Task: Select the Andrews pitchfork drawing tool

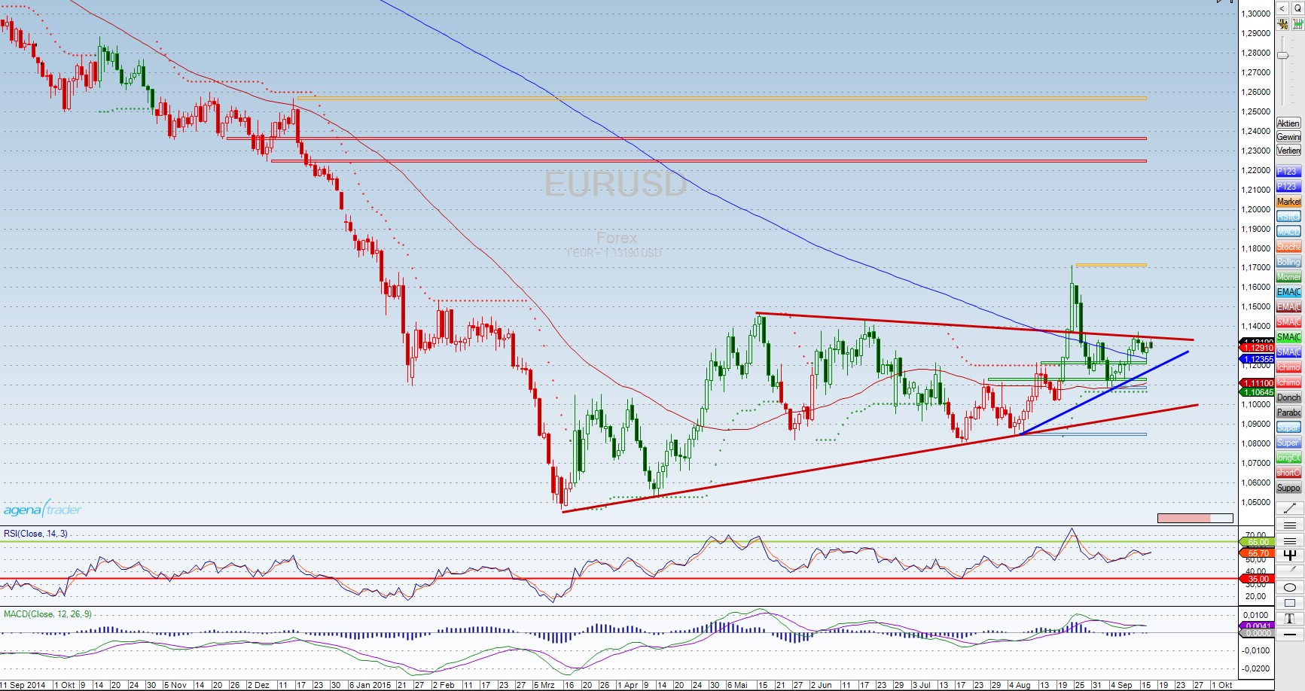Action: coord(1288,556)
